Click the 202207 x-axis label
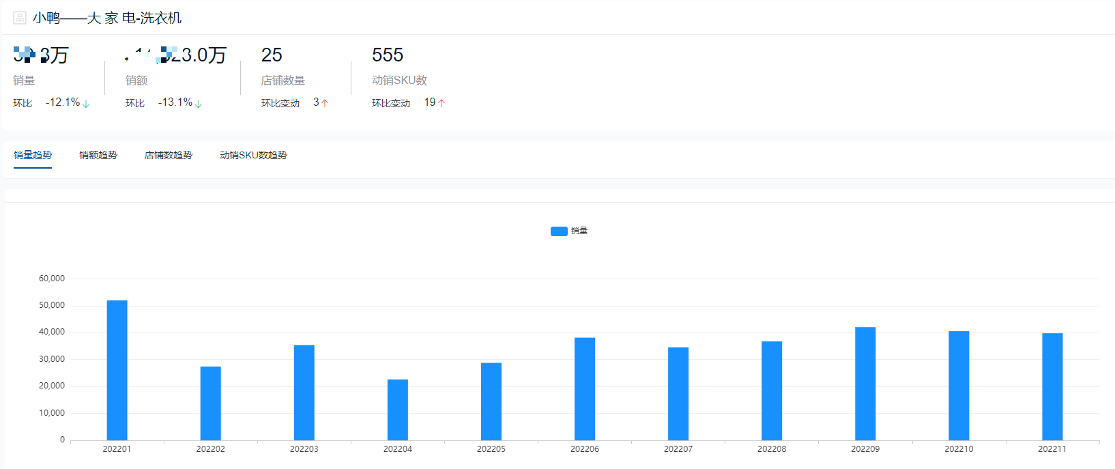Viewport: 1115px width, 469px height. pyautogui.click(x=678, y=449)
